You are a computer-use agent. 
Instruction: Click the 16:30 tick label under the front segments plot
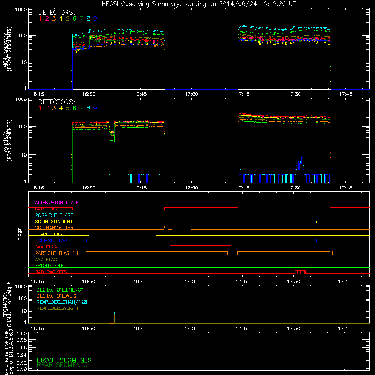click(x=89, y=94)
